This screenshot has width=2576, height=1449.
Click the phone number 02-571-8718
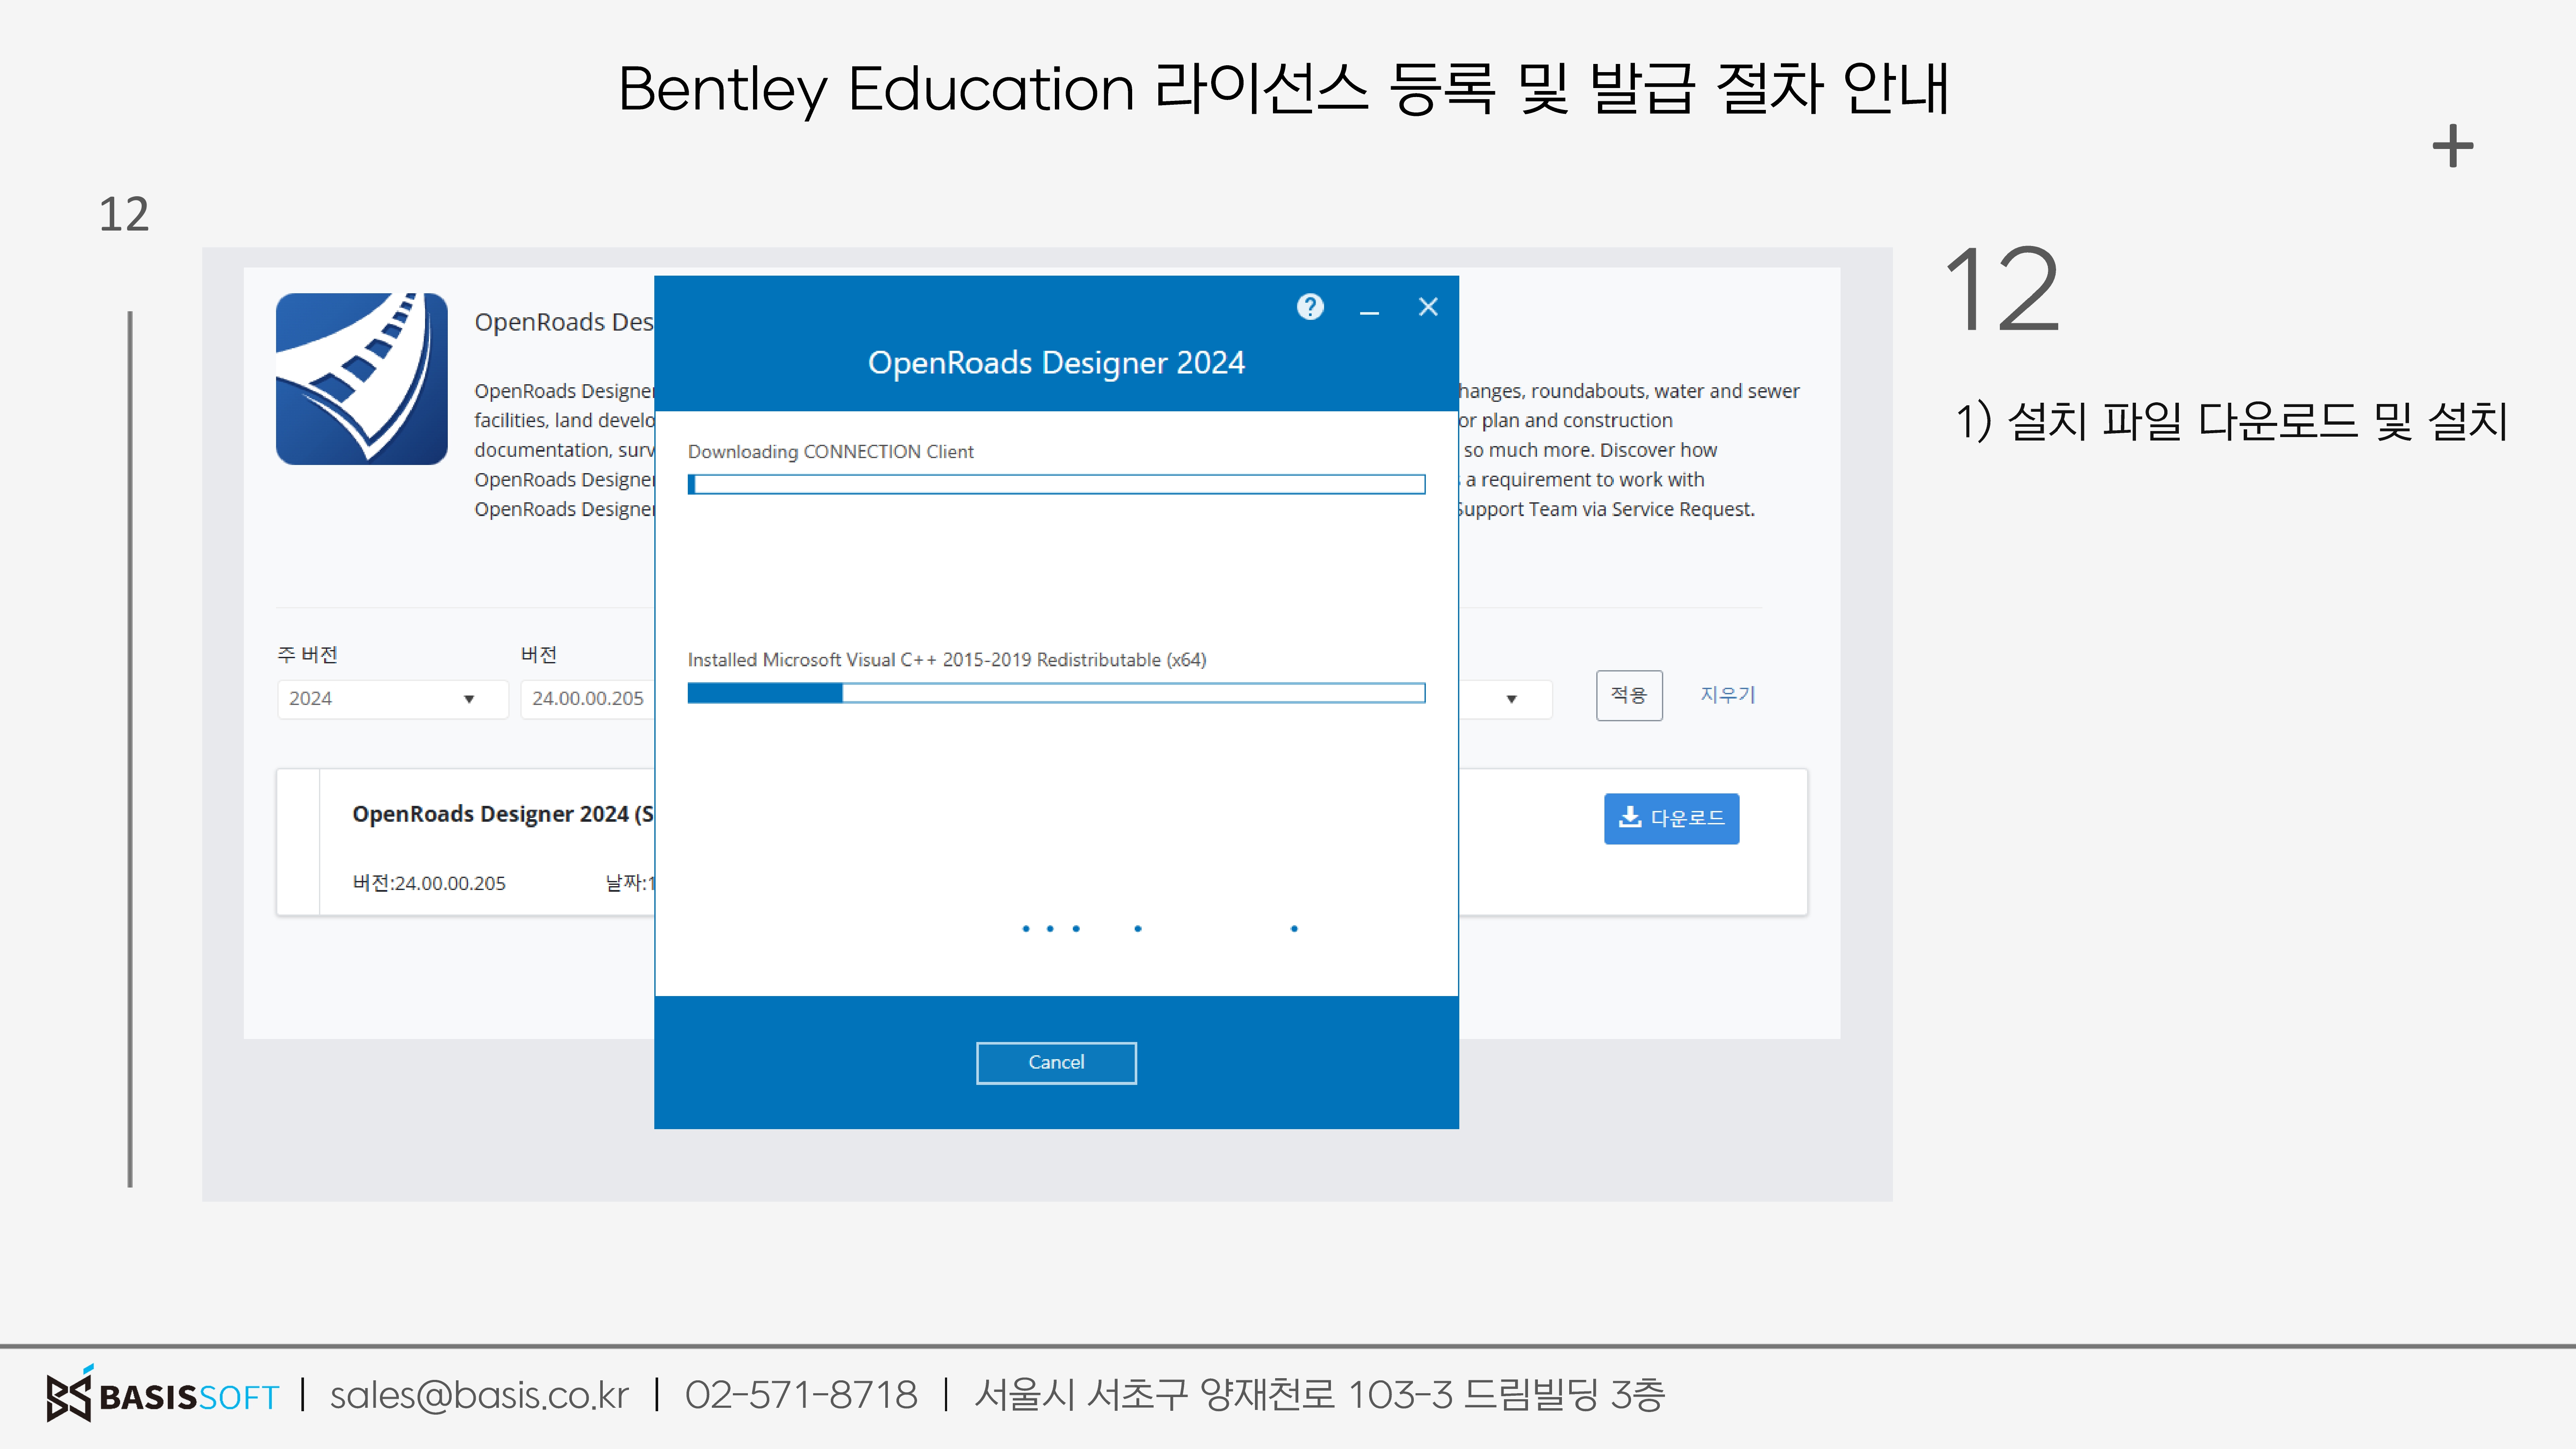point(801,1395)
